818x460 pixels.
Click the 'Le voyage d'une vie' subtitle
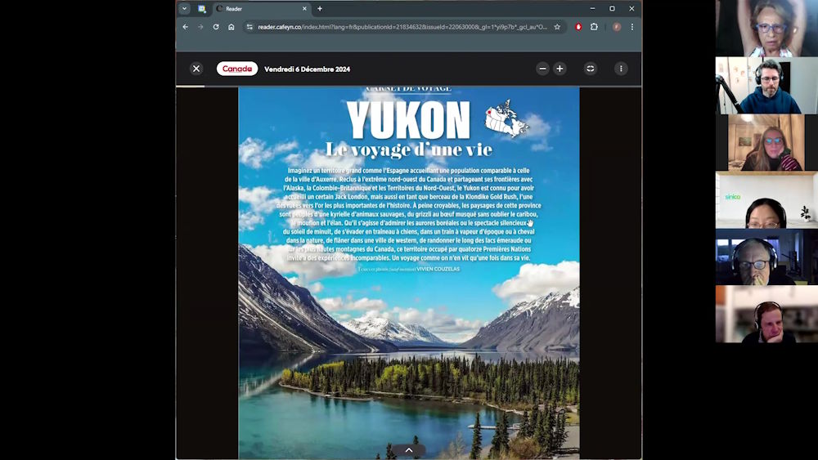[408, 150]
